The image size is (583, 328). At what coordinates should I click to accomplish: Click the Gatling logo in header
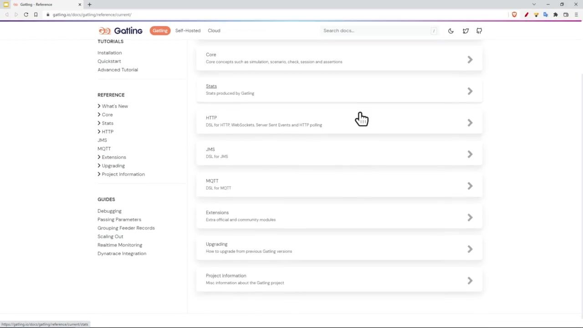click(121, 31)
